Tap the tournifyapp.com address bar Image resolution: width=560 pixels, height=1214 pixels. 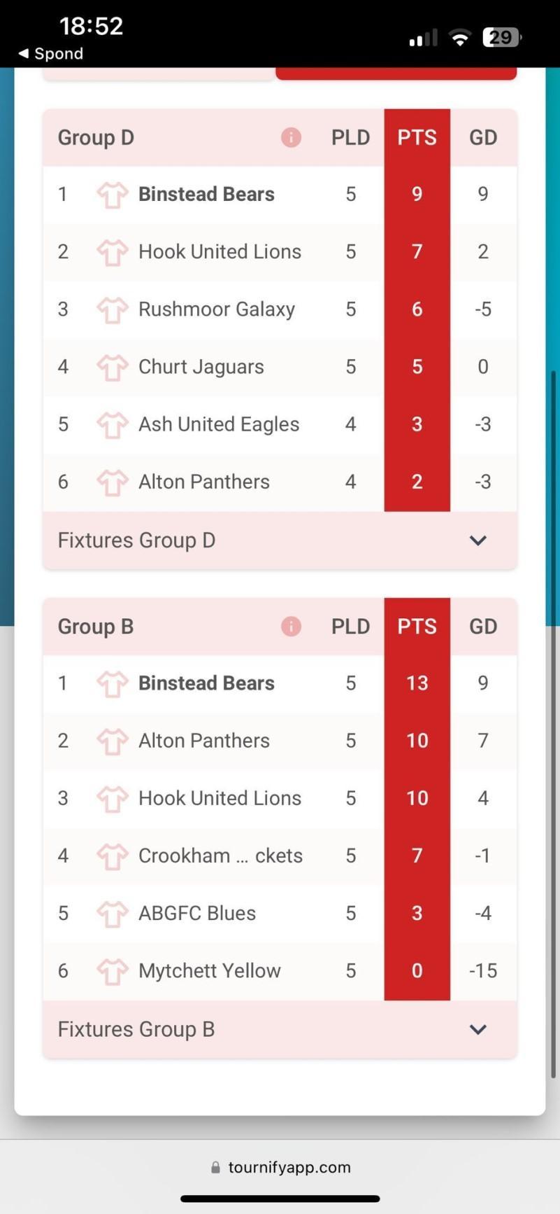click(x=289, y=1167)
